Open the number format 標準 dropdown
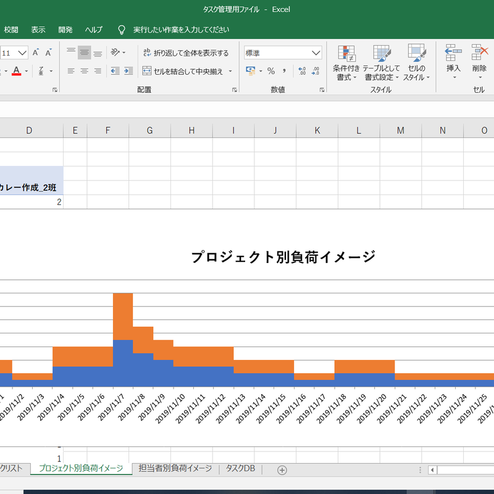 click(x=316, y=53)
